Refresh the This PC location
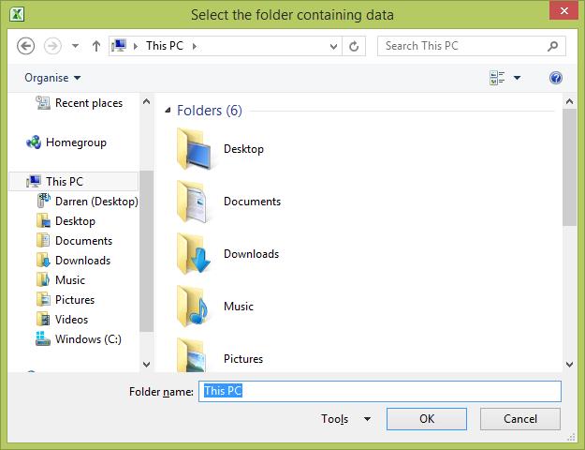 [354, 46]
